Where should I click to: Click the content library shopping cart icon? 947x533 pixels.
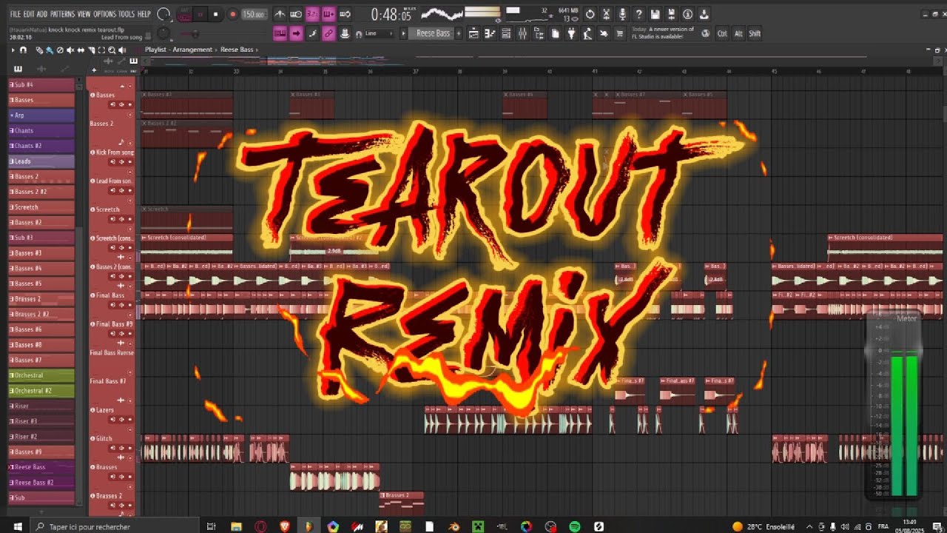pyautogui.click(x=620, y=33)
